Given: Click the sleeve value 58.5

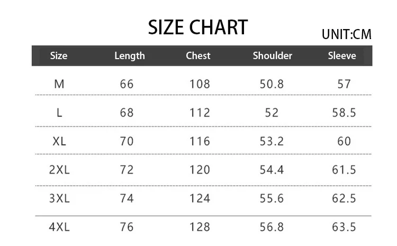Looking at the screenshot, I should pos(345,112).
